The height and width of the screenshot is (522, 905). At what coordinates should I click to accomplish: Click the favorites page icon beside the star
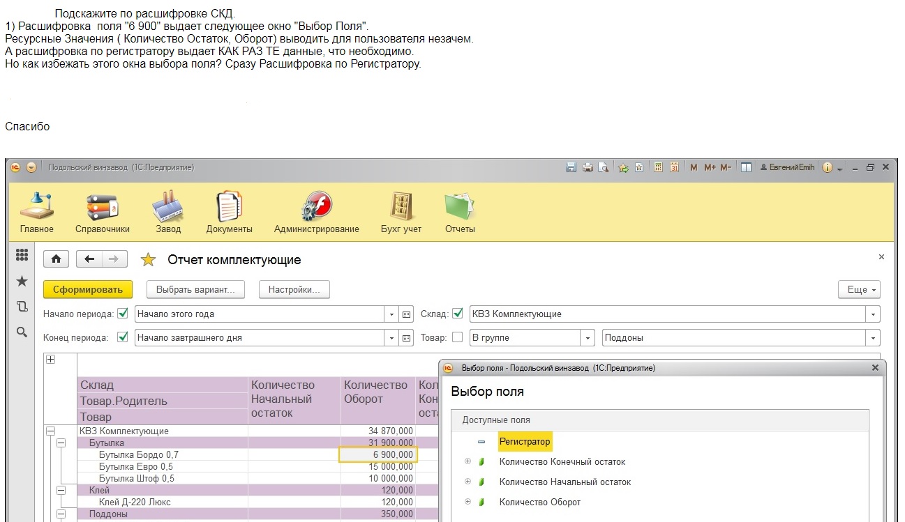[639, 168]
